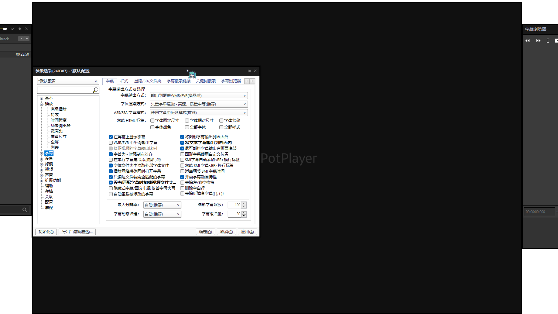Image resolution: width=558 pixels, height=314 pixels.
Task: Expand the 滤镜 tree node
Action: coord(42,164)
